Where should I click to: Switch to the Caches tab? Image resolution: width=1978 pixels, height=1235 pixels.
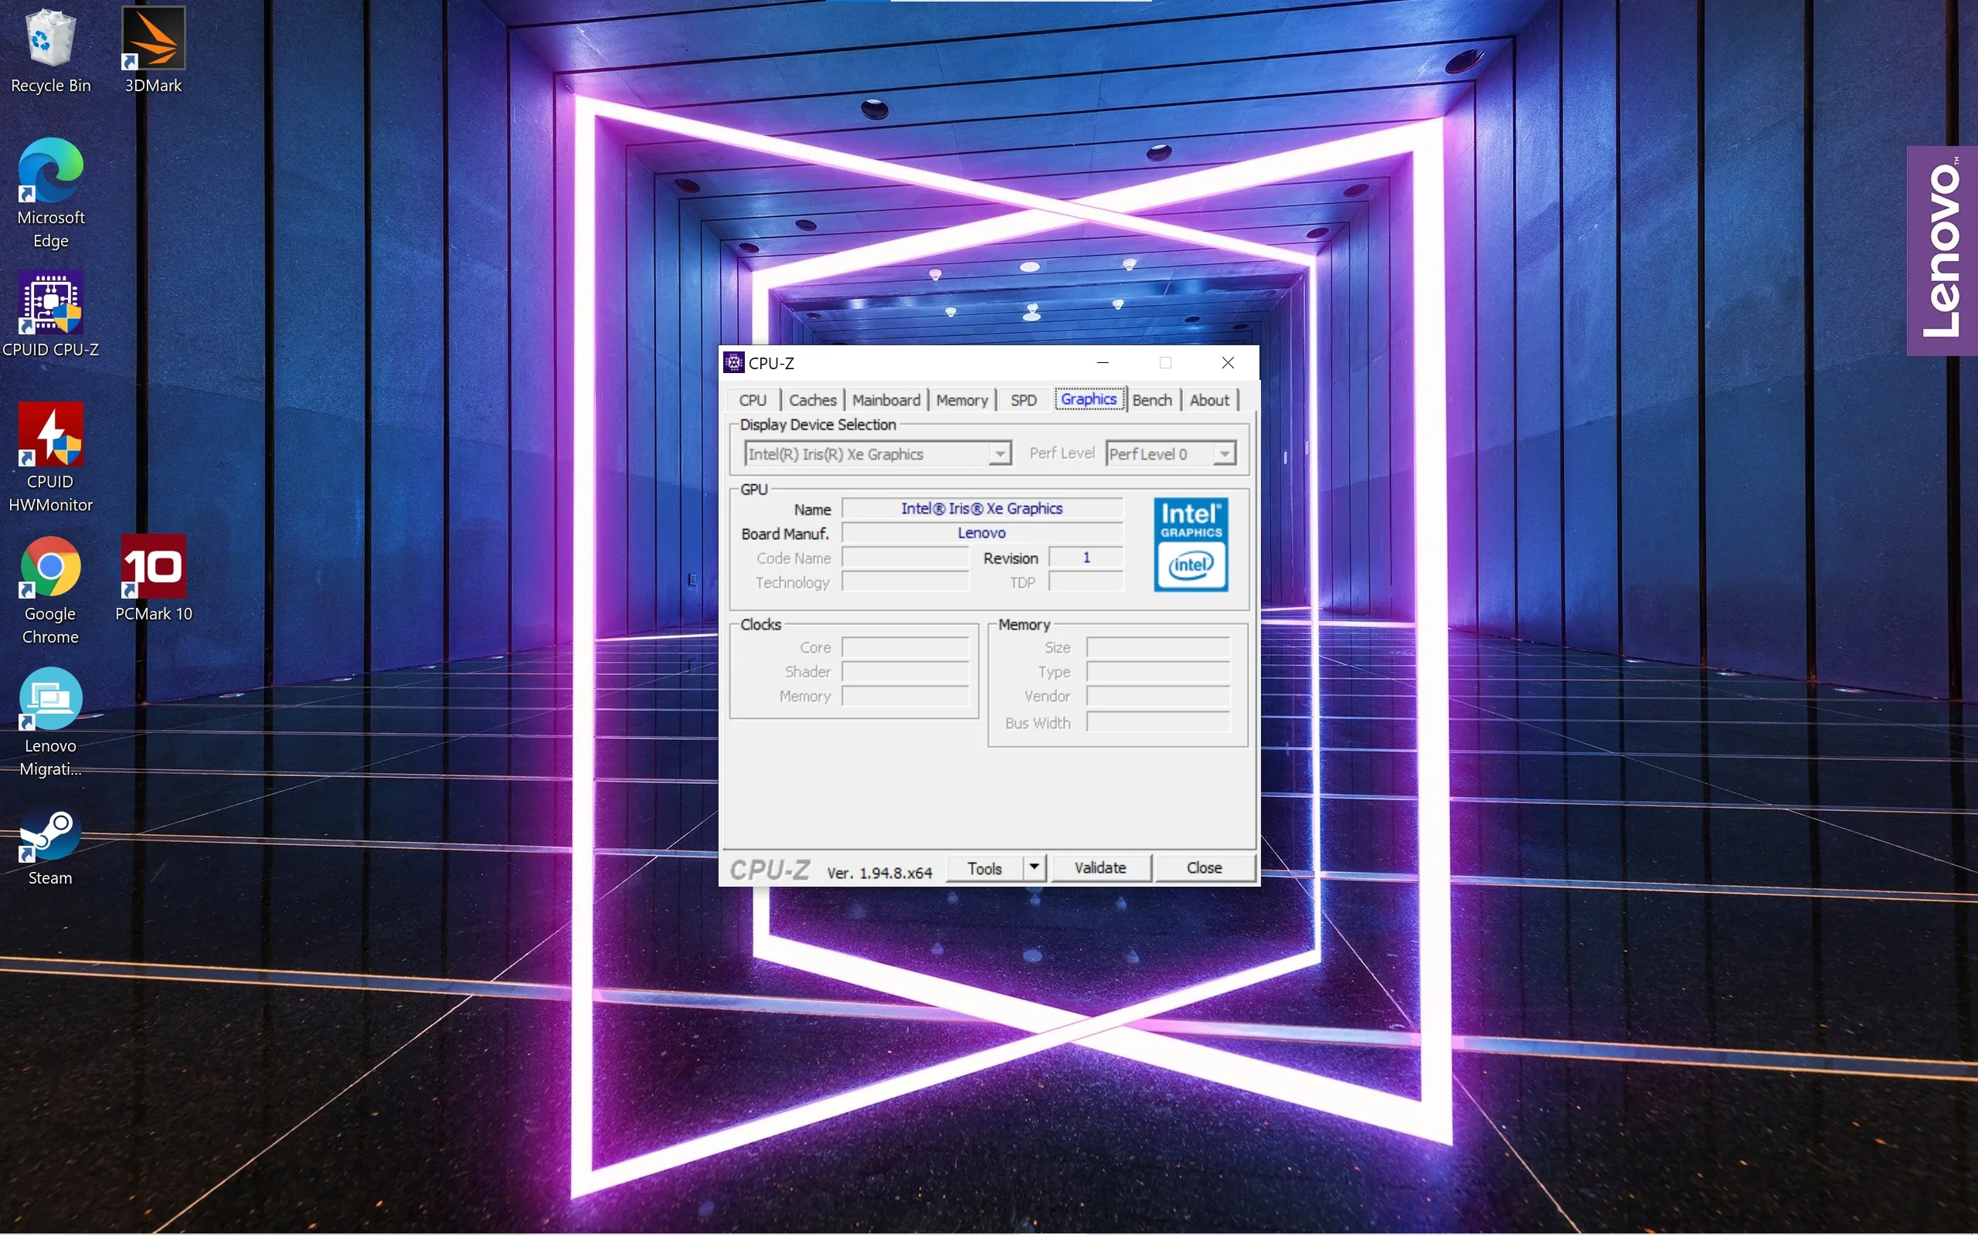click(x=812, y=400)
